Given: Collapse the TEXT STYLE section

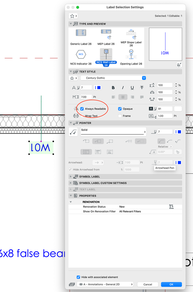Looking at the screenshot, I should pos(71,72).
